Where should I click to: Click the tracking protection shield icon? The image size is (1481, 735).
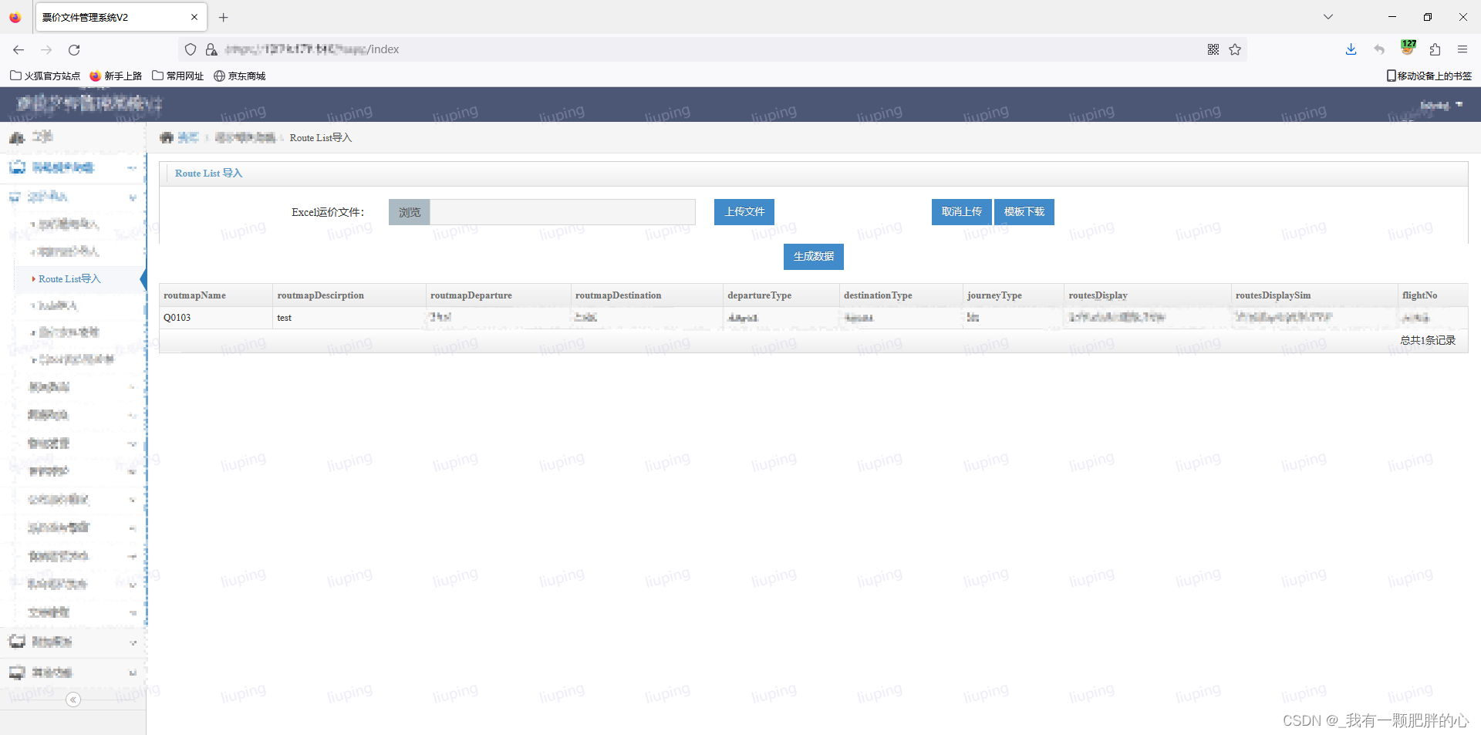[191, 49]
